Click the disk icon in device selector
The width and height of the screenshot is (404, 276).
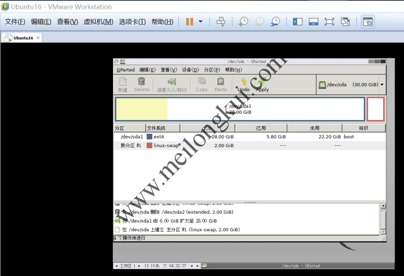(x=322, y=85)
